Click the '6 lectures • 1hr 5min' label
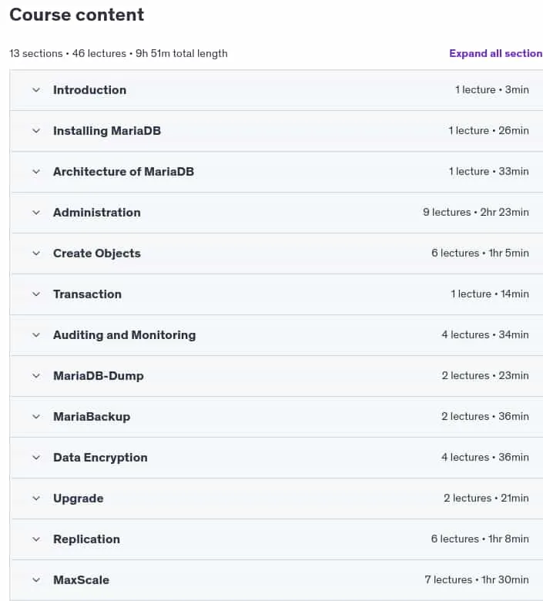This screenshot has height=601, width=543. click(x=480, y=253)
